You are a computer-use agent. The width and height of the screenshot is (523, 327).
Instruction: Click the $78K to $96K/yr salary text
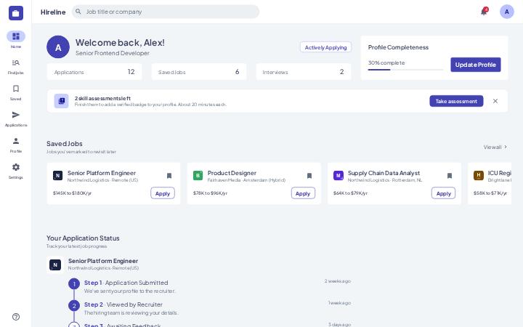click(210, 193)
